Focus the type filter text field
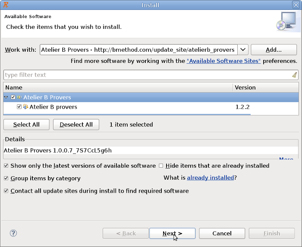The image size is (302, 247). tap(148, 75)
